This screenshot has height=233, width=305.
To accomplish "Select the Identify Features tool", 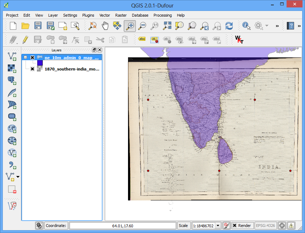I will click(246, 26).
